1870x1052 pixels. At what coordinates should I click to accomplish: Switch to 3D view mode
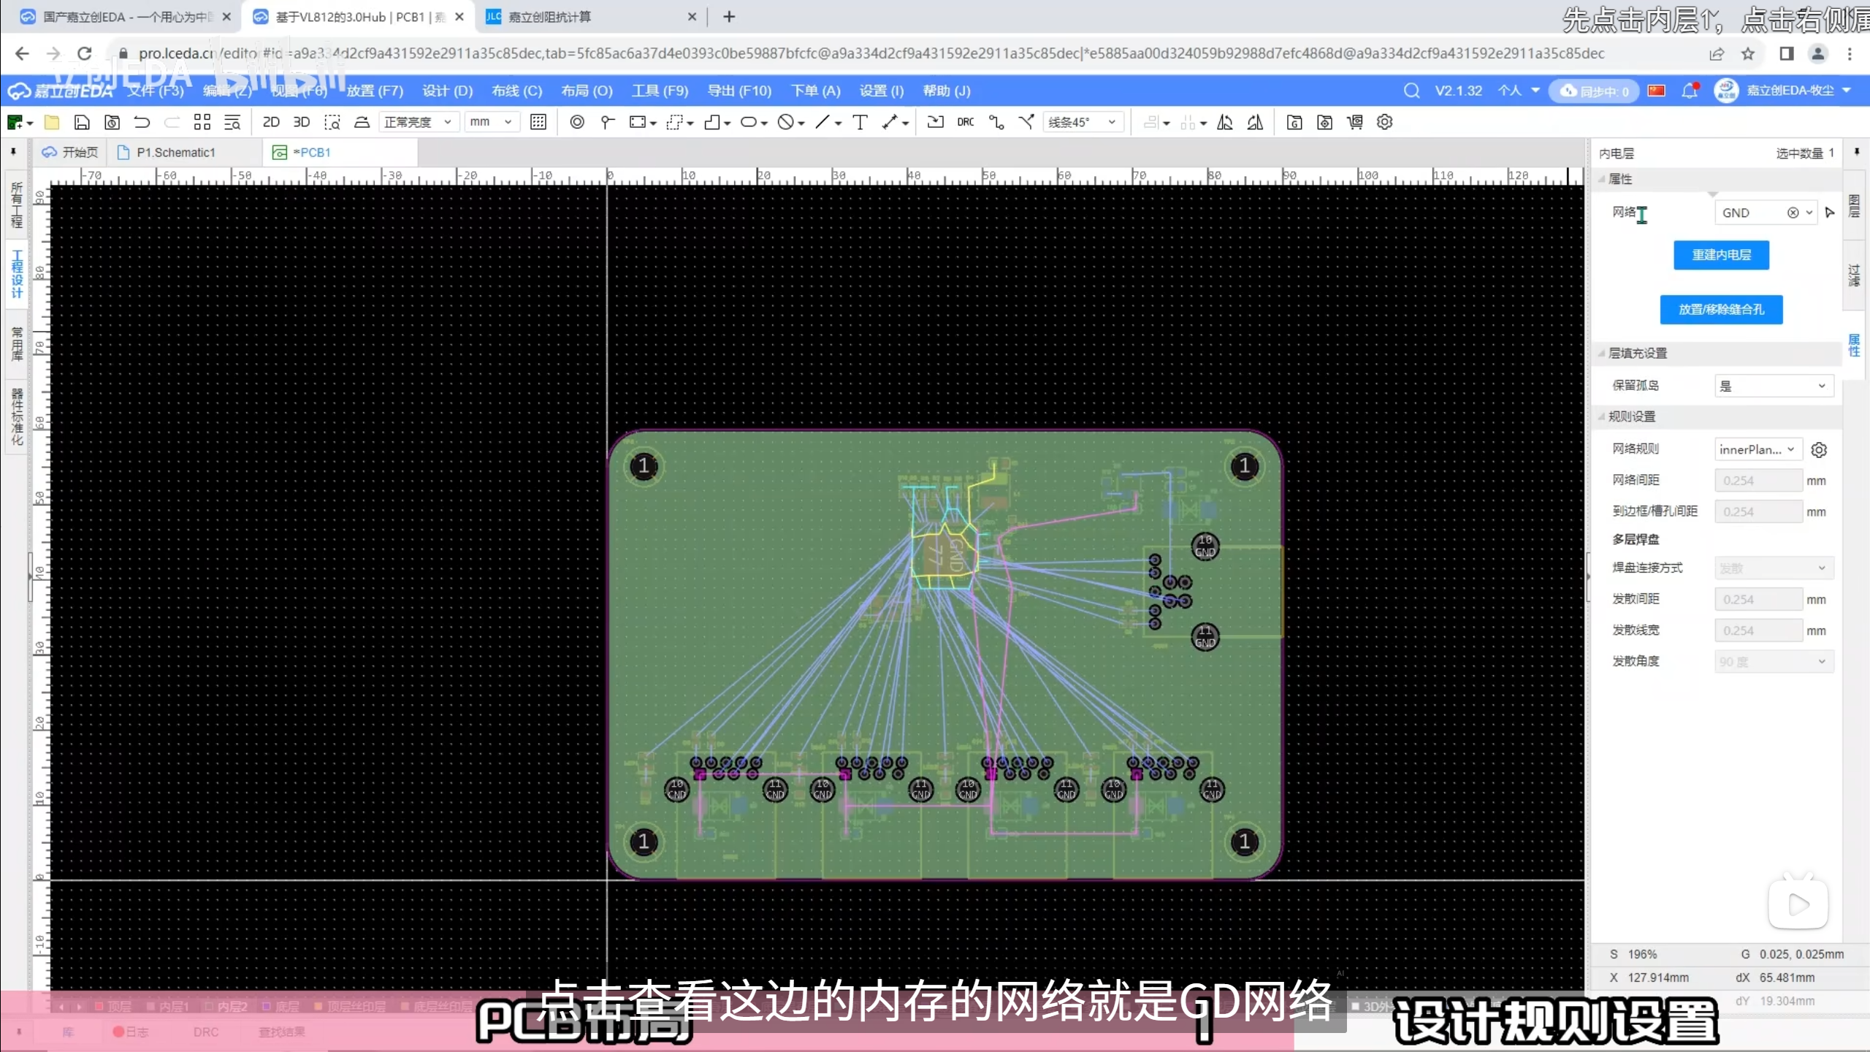(x=301, y=122)
